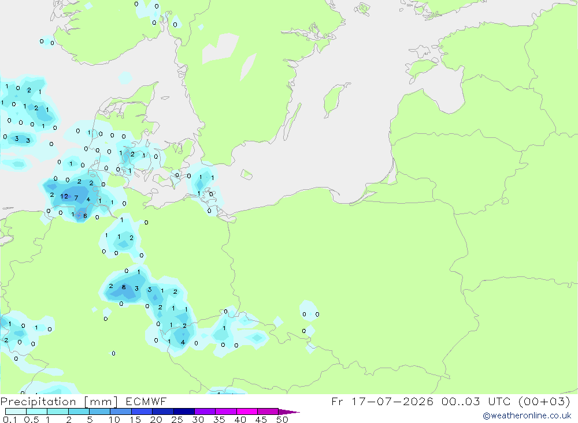This screenshot has width=578, height=423.
Task: Click the '0.1' legend scale label
Action: tap(9, 420)
